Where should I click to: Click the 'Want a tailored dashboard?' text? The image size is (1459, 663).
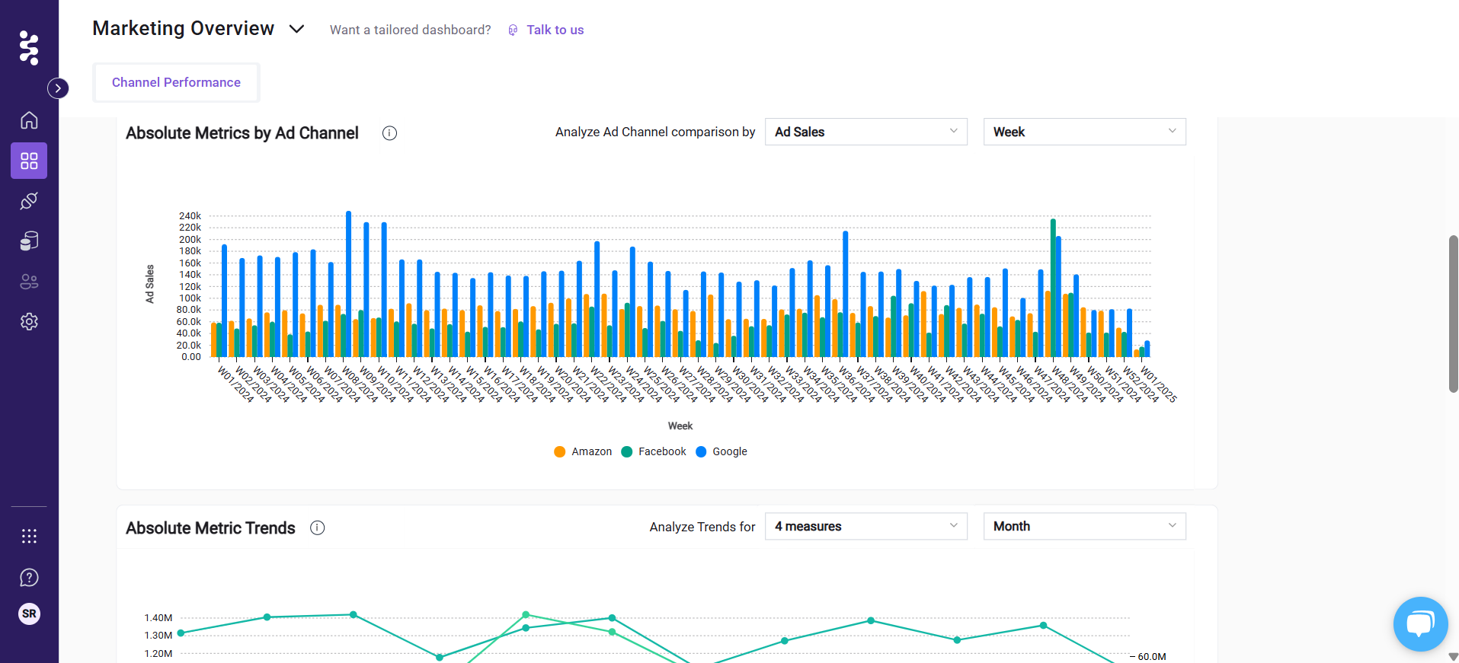coord(410,30)
